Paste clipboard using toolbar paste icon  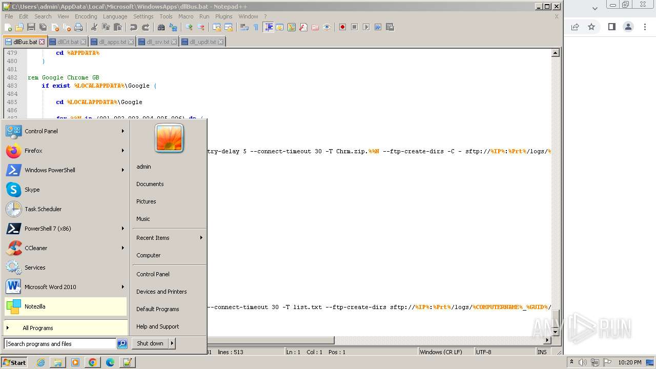pos(118,27)
